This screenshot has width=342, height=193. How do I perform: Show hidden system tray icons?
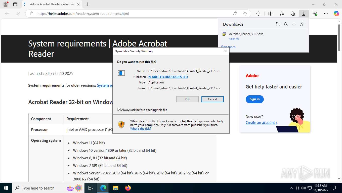(x=291, y=188)
